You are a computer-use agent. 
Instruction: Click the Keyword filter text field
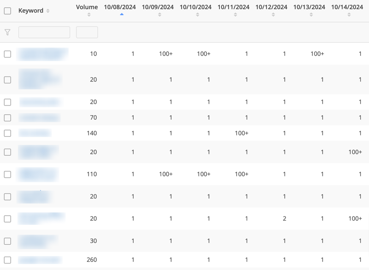pyautogui.click(x=44, y=32)
